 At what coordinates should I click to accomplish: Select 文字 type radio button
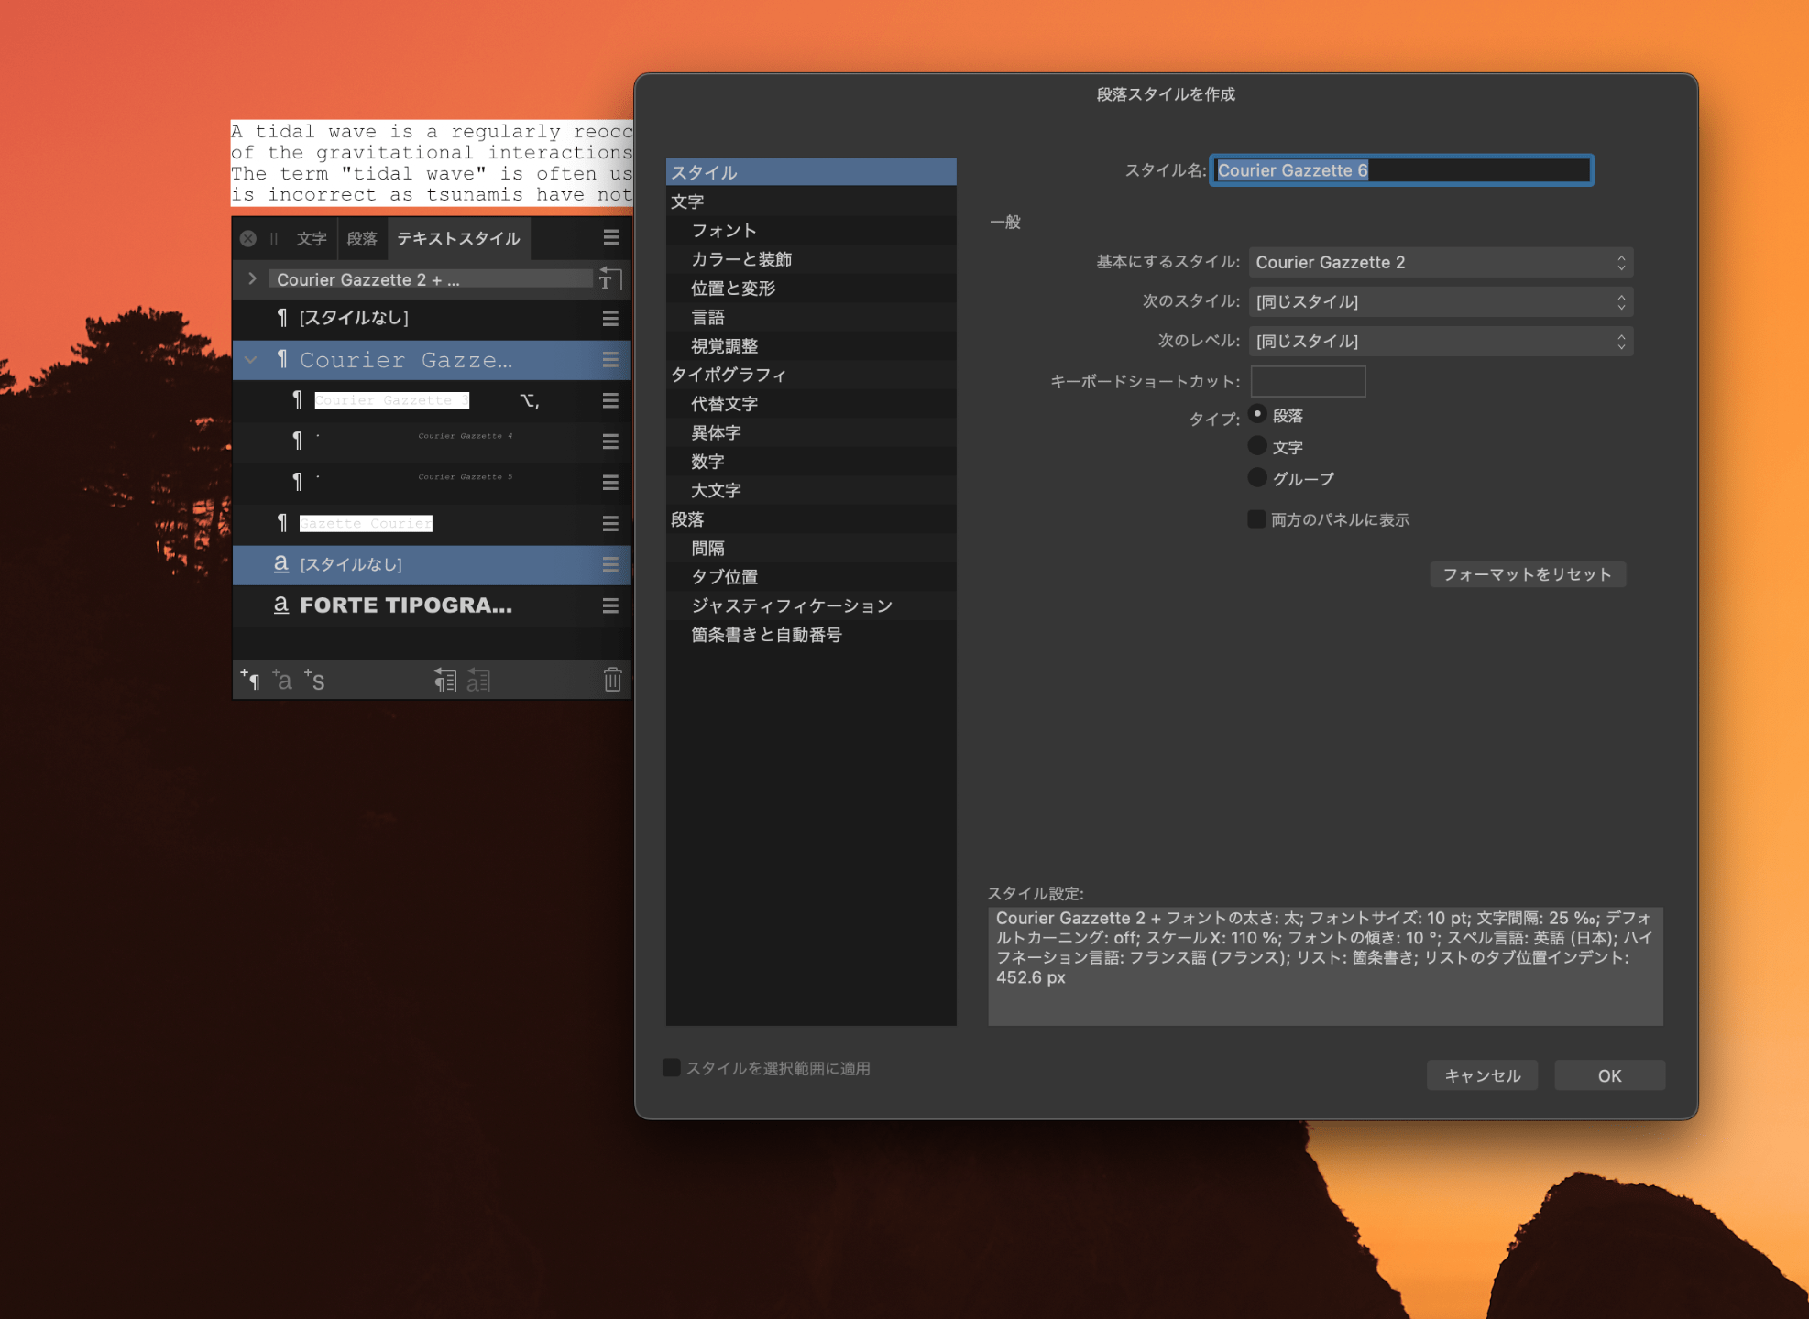click(x=1257, y=446)
